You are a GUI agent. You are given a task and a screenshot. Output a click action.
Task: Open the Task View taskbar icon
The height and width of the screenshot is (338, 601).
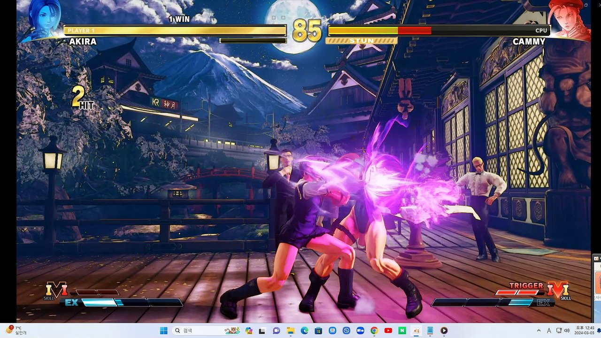(262, 330)
